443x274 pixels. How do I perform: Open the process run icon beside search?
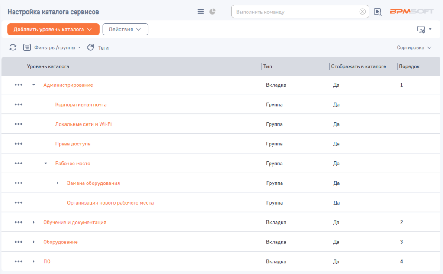378,12
